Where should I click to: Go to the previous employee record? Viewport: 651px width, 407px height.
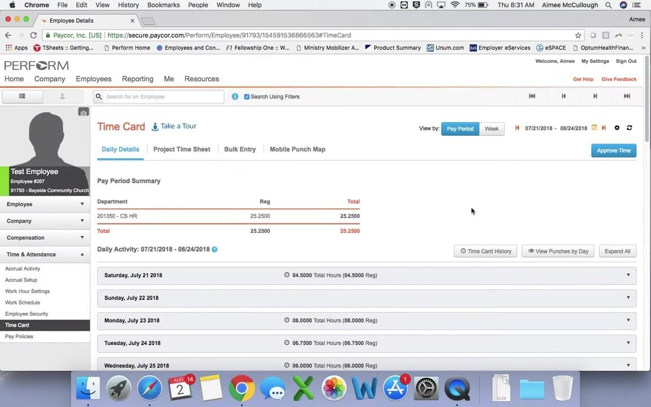click(563, 96)
